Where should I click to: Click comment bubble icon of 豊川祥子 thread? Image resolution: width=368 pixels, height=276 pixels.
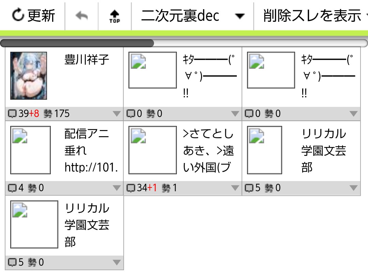click(12, 114)
